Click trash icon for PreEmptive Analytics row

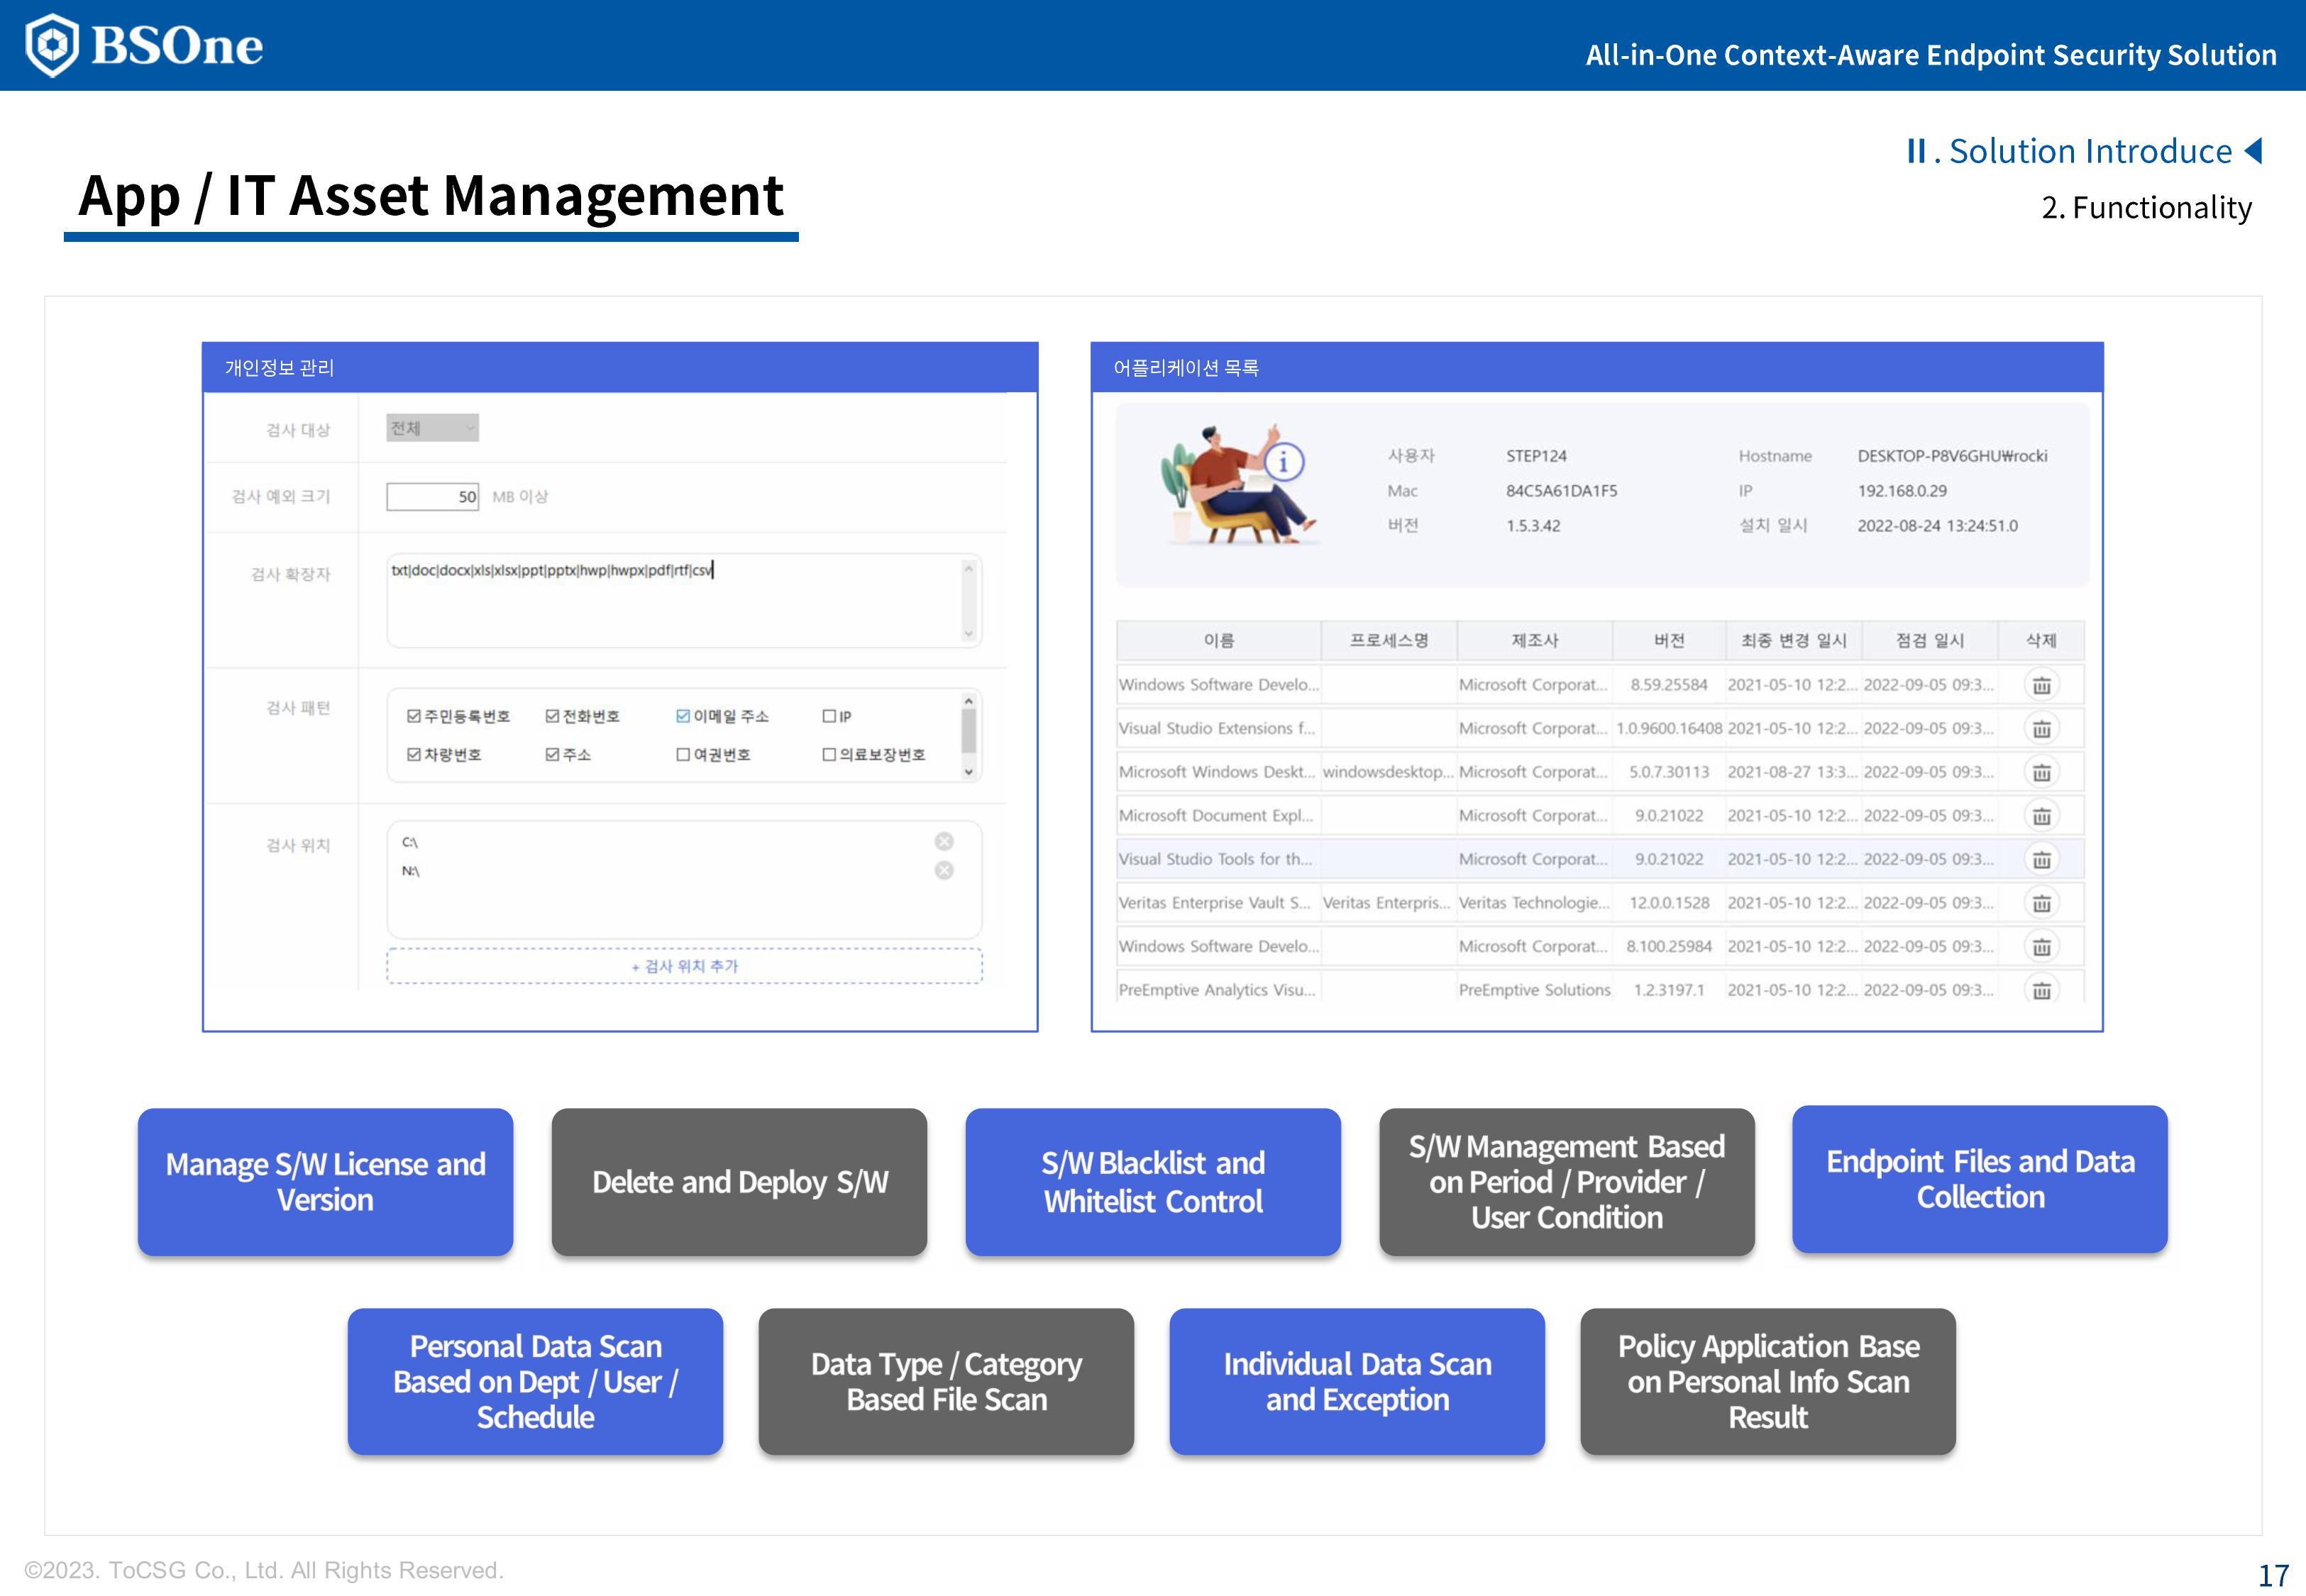click(2041, 990)
